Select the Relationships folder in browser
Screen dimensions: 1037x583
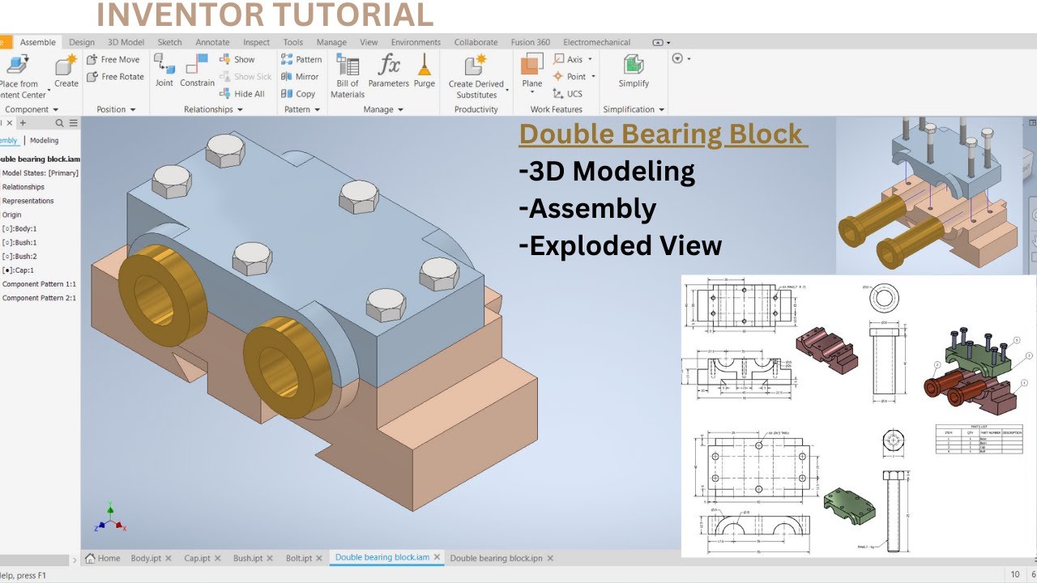point(23,187)
